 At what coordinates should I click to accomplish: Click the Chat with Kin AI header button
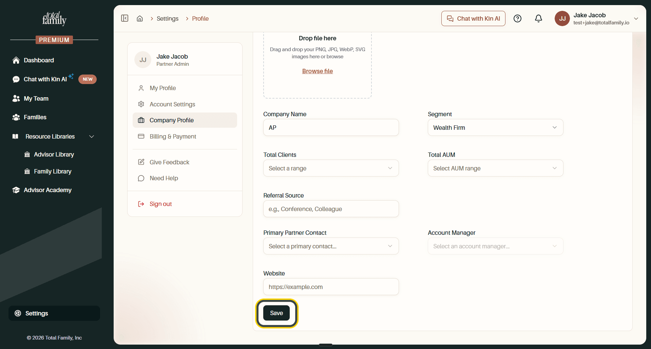click(473, 19)
